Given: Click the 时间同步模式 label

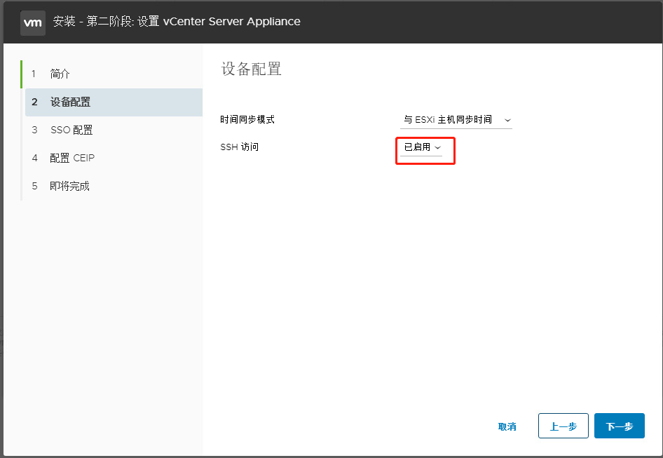Looking at the screenshot, I should coord(247,120).
